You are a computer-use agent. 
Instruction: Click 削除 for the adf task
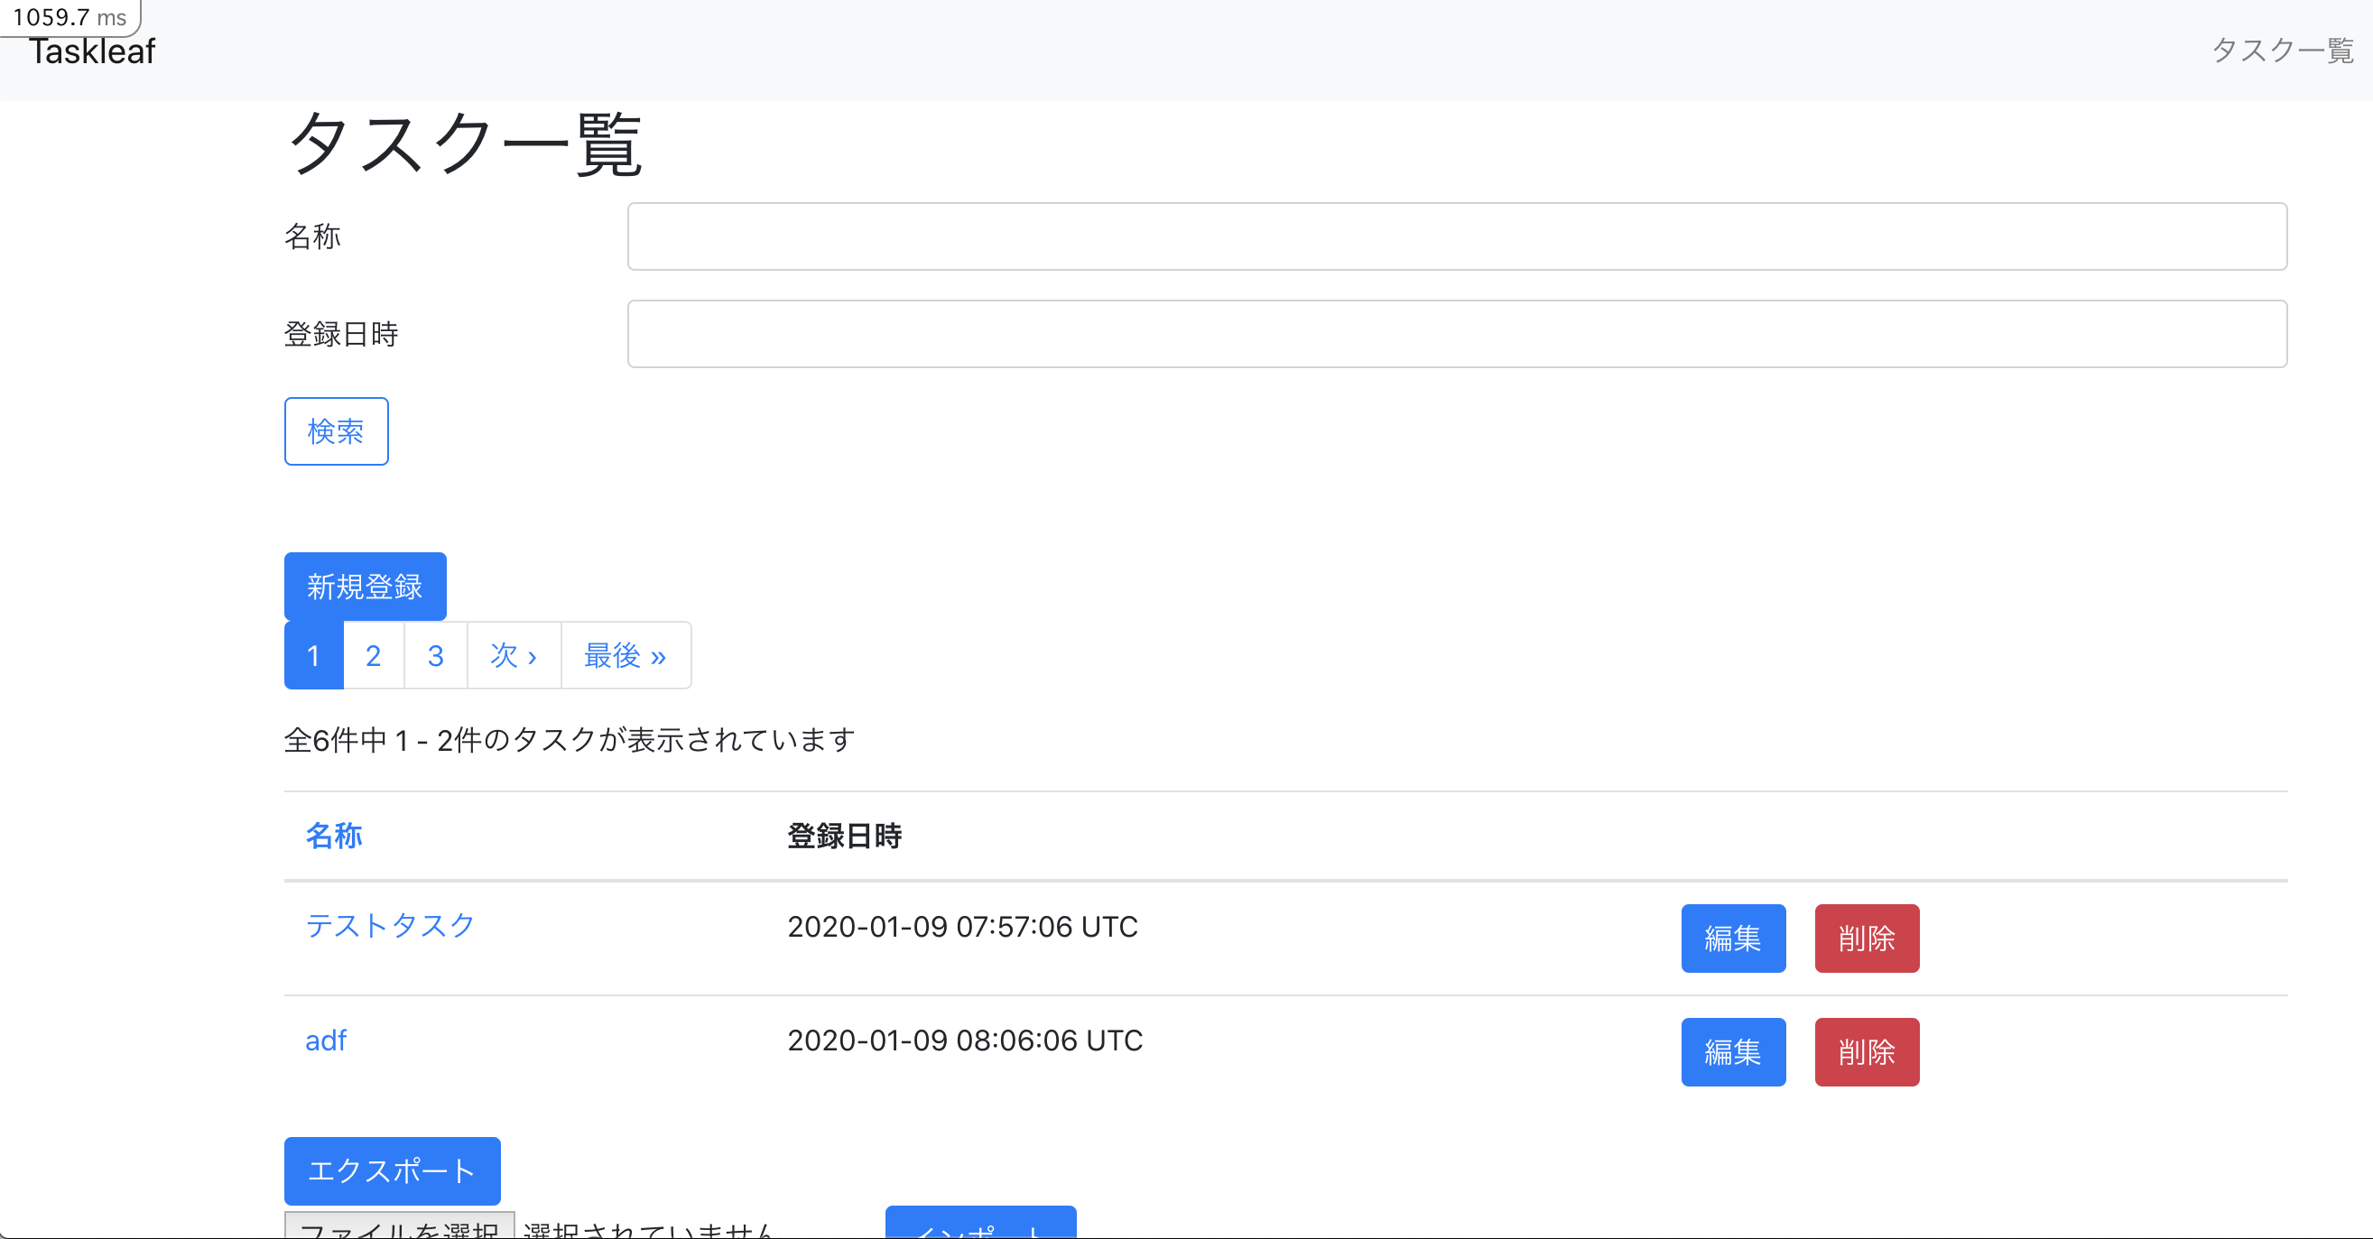[x=1866, y=1052]
